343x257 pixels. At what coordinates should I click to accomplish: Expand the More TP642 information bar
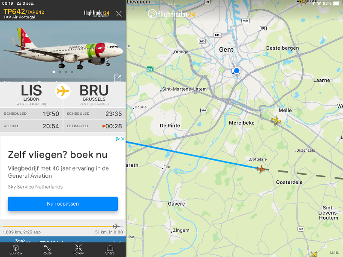63,239
